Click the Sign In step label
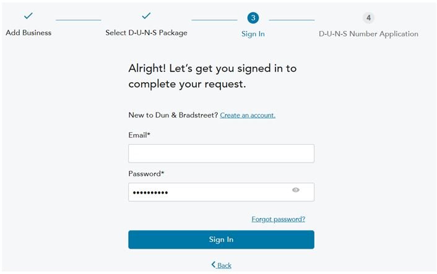This screenshot has width=437, height=274. [x=253, y=34]
